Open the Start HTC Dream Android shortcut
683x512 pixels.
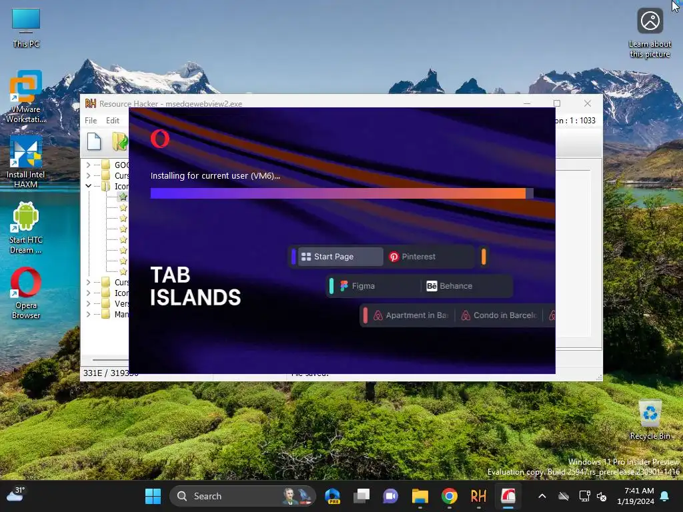click(26, 228)
